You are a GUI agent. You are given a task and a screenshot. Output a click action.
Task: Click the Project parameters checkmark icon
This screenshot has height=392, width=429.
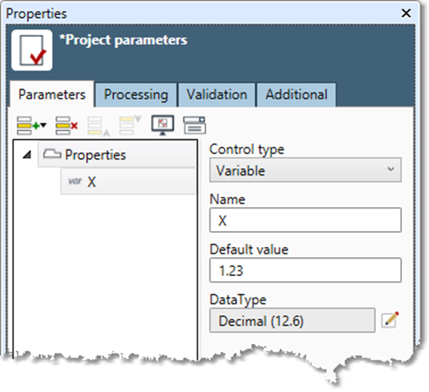[32, 50]
